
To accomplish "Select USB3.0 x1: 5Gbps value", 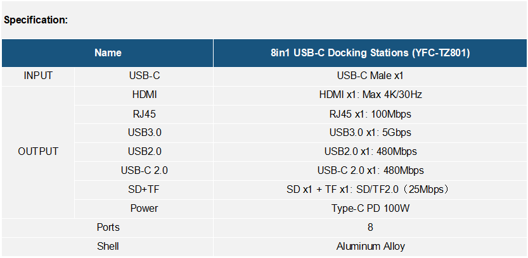I will coord(370,133).
